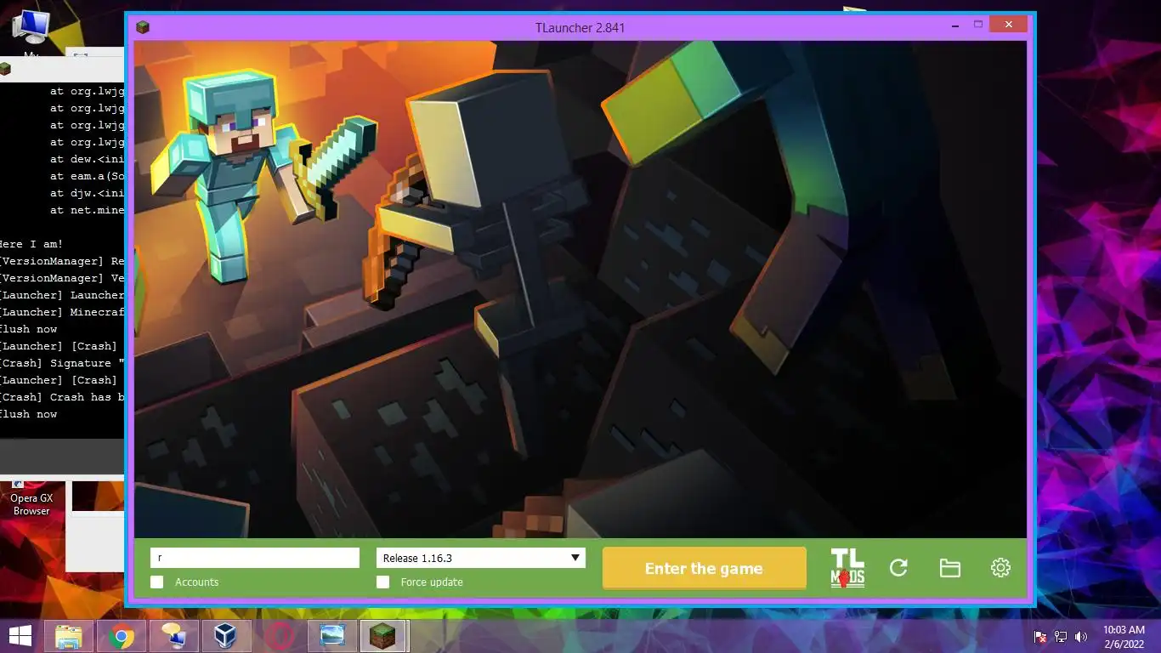Launch Google Chrome from the taskbar
This screenshot has height=653, width=1161.
coord(122,636)
